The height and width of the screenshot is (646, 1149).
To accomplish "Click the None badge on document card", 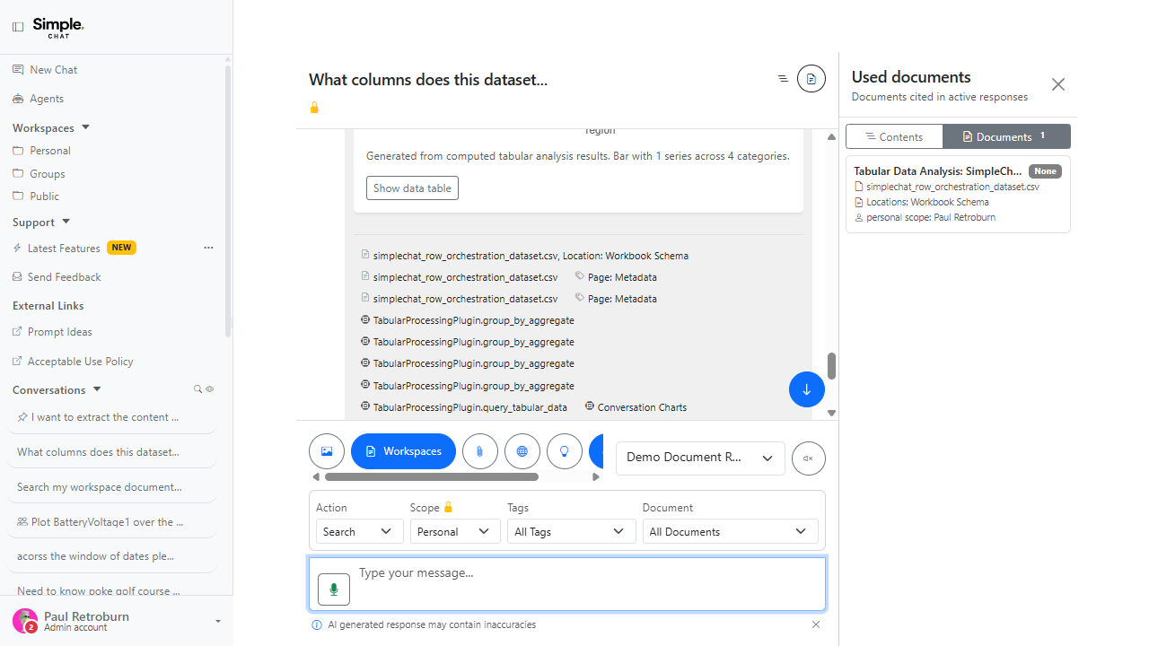I will [1045, 170].
